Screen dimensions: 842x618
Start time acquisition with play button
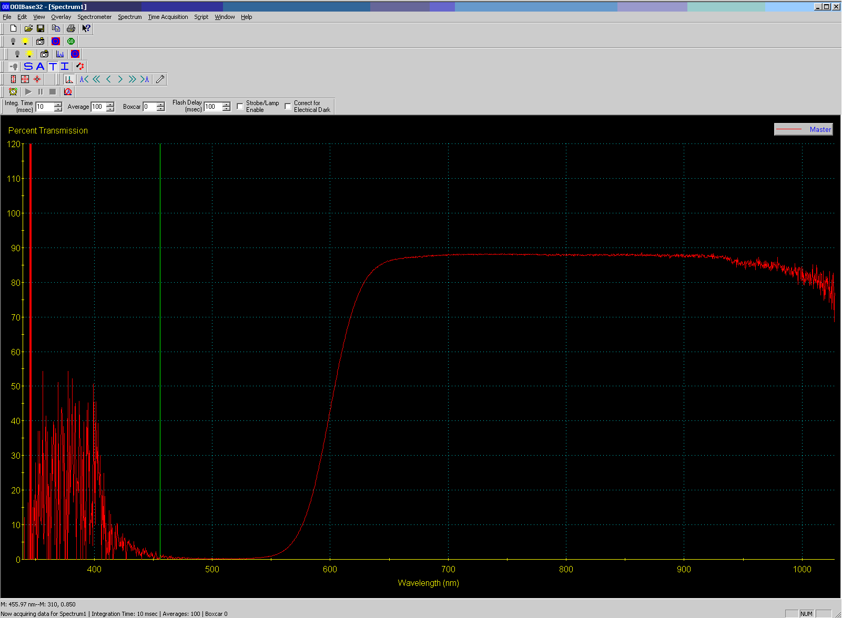pyautogui.click(x=28, y=92)
